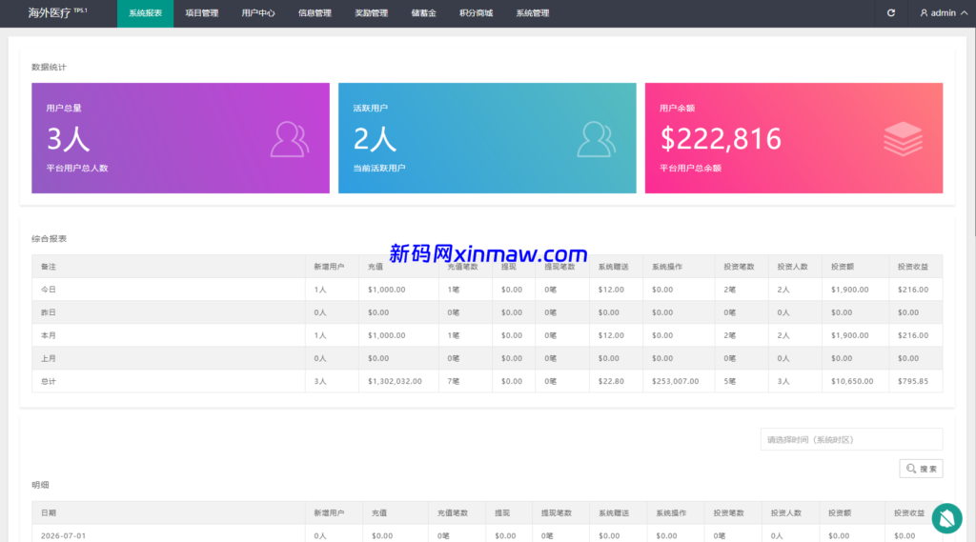Select the purple 用户总量 card
Image resolution: width=976 pixels, height=542 pixels.
(x=180, y=138)
